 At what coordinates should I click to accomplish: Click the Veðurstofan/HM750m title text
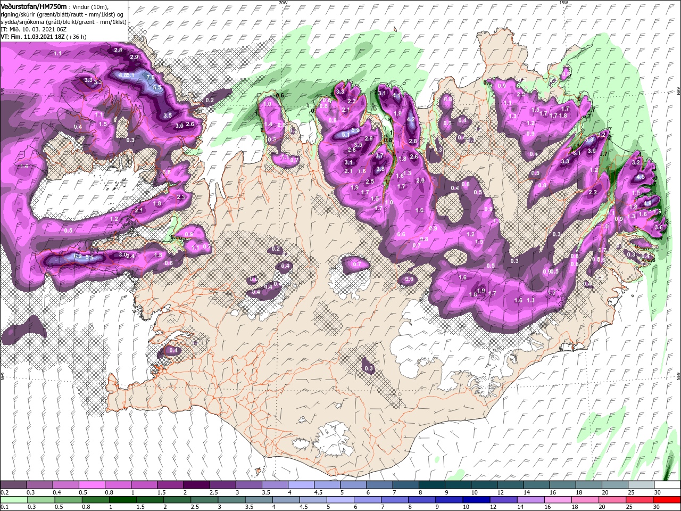tap(34, 6)
